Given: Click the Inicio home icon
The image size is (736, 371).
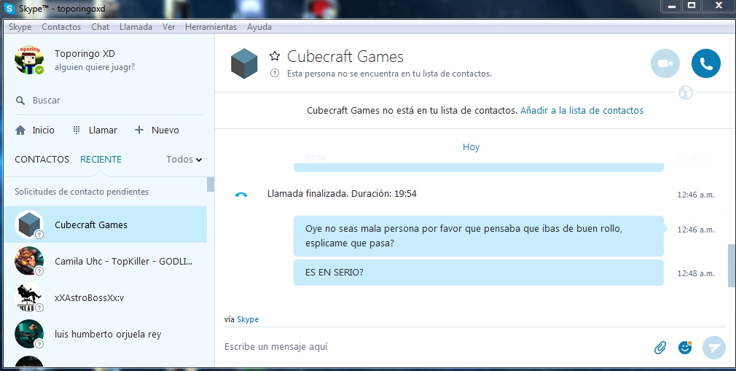Looking at the screenshot, I should click(x=20, y=130).
